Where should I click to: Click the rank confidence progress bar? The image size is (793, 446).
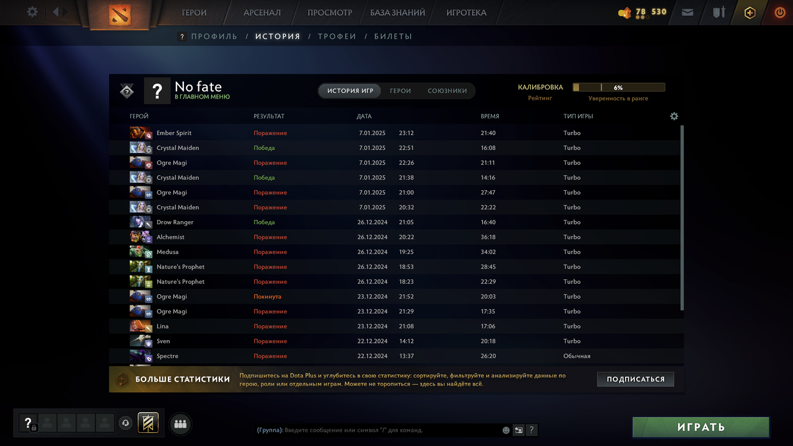tap(619, 87)
